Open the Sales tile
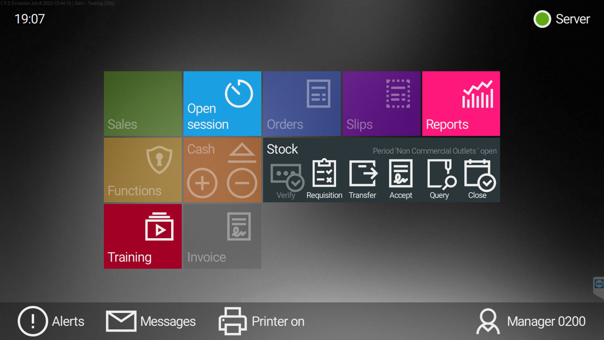Viewport: 604px width, 340px height. [x=142, y=104]
